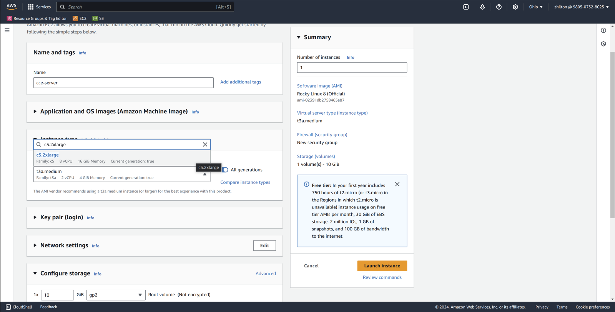Click the AWS logo home icon
Viewport: 615px width, 312px height.
(12, 7)
